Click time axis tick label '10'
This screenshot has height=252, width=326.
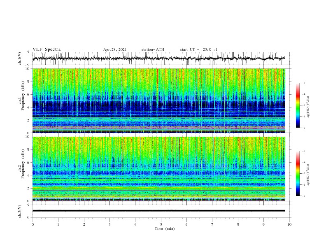[x=289, y=224]
